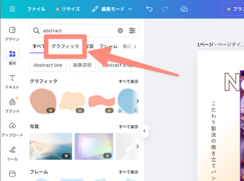Switch to the フレーム tab
244x181 pixels.
[108, 46]
